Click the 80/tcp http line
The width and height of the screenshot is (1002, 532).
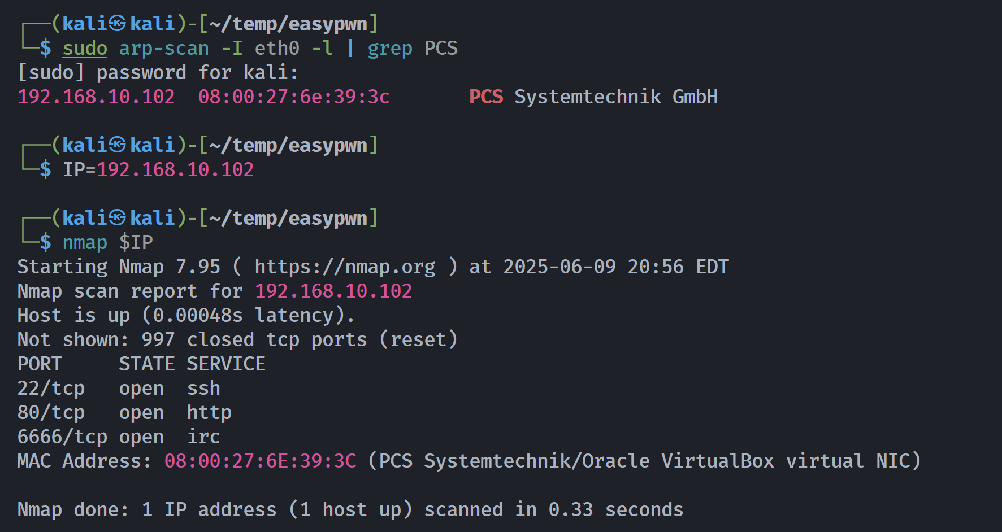124,413
